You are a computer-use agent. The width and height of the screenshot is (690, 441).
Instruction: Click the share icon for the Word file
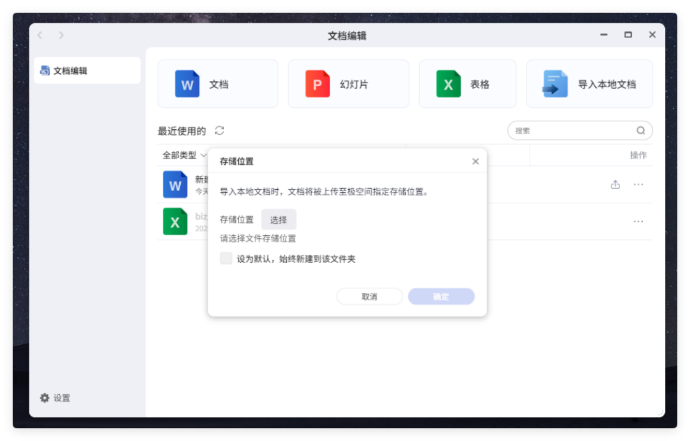(615, 184)
